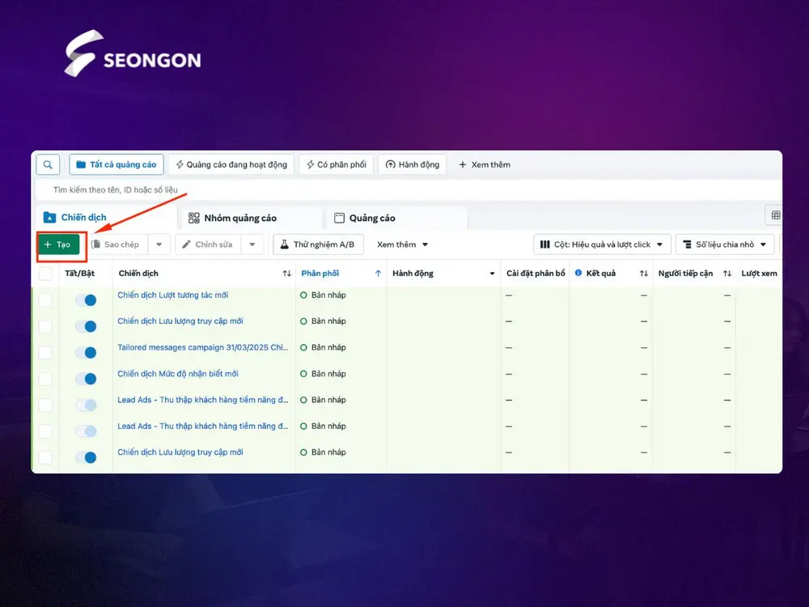Open the table layout icon beside tabs

coord(776,215)
